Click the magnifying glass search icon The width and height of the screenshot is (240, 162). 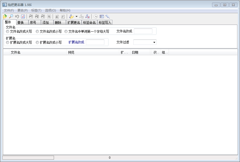pos(11,16)
